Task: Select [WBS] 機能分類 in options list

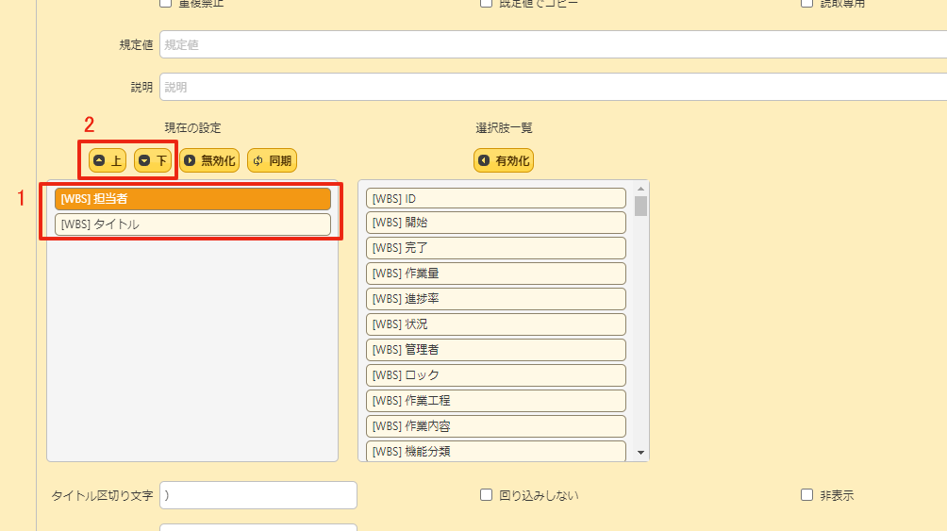Action: [496, 451]
